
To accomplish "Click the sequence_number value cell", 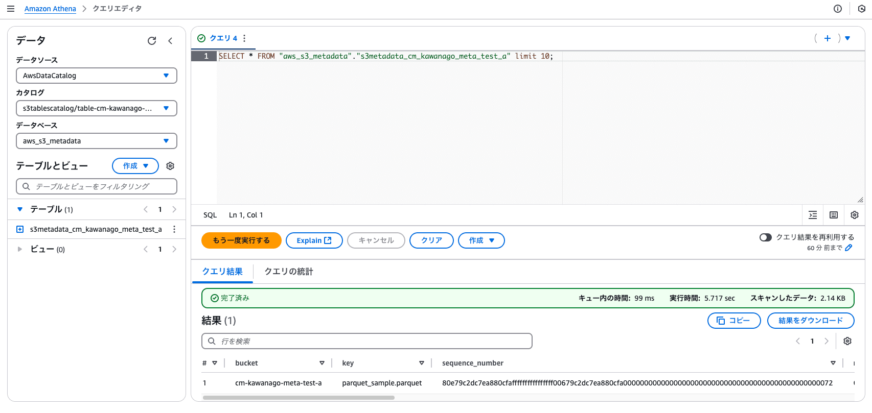I will tap(637, 383).
